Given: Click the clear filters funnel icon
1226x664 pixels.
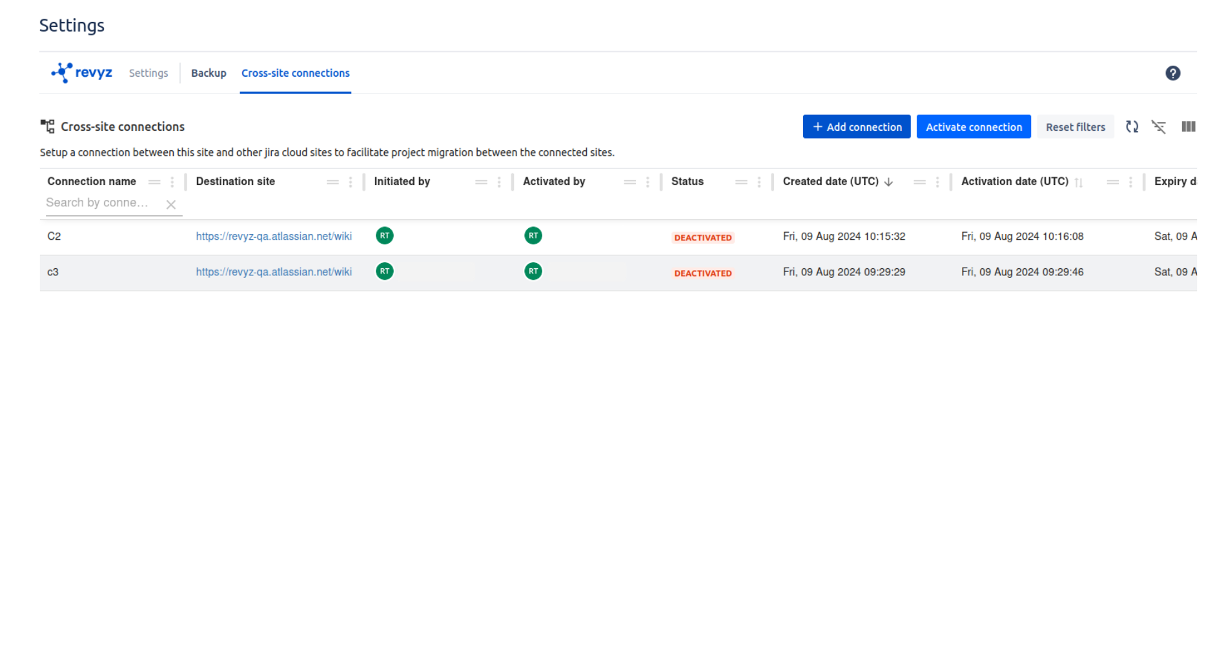Looking at the screenshot, I should 1159,127.
